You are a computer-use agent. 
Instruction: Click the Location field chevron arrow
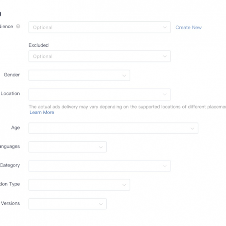[x=165, y=95]
